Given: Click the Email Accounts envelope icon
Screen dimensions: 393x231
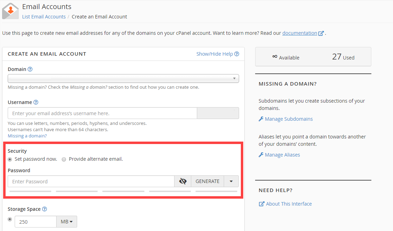Looking at the screenshot, I should (10, 11).
